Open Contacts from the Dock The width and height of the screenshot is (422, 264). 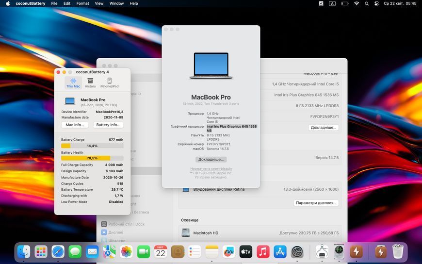pyautogui.click(x=178, y=252)
